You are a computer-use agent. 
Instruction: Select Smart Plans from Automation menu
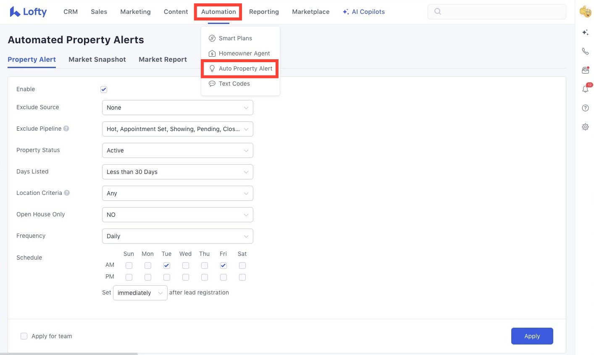235,38
